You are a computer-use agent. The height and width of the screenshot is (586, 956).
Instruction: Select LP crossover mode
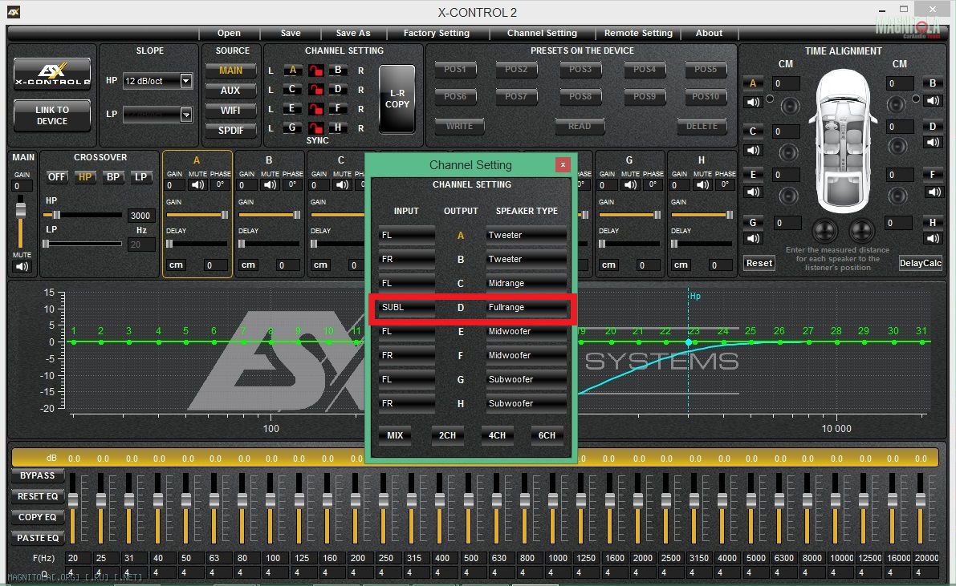coord(140,176)
